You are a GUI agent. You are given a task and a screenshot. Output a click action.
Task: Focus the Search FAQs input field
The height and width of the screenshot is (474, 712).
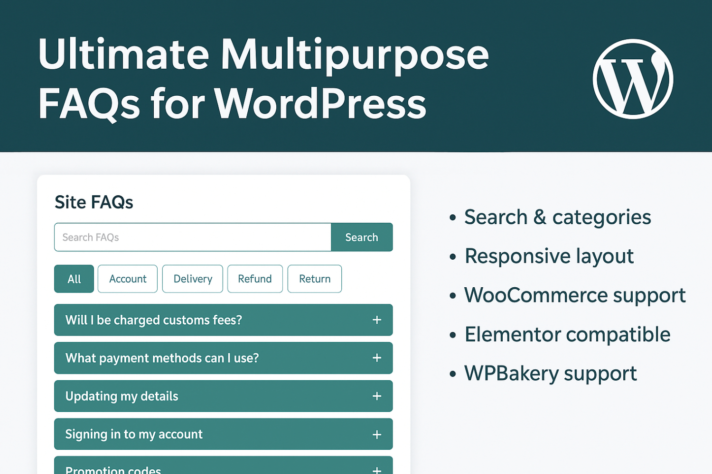tap(192, 237)
